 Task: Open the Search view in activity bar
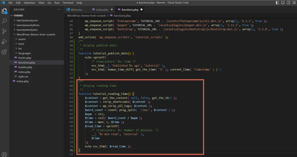click(4, 21)
